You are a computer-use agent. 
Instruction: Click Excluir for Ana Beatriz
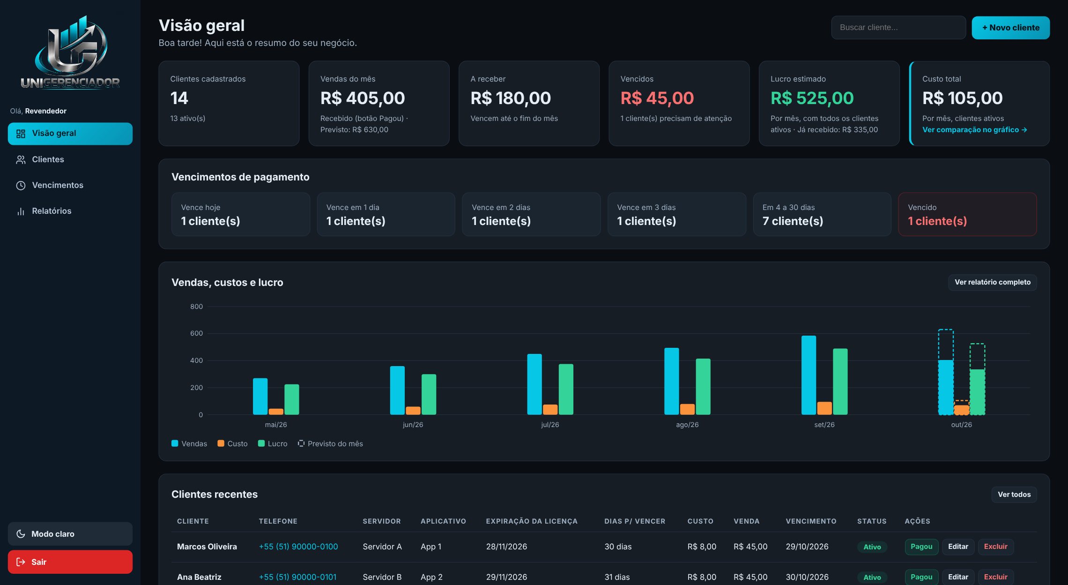tap(995, 577)
